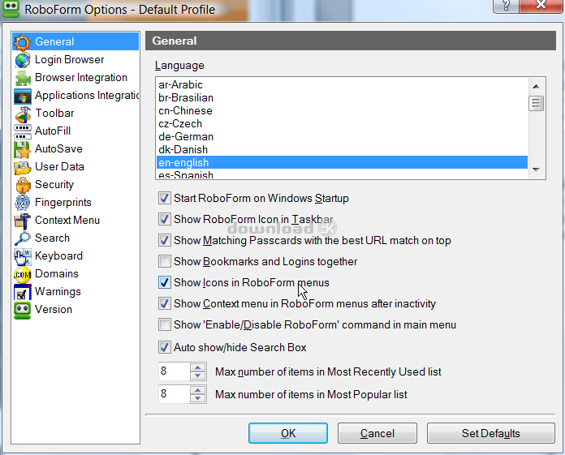Click the RoboForm logo in title bar

(11, 9)
